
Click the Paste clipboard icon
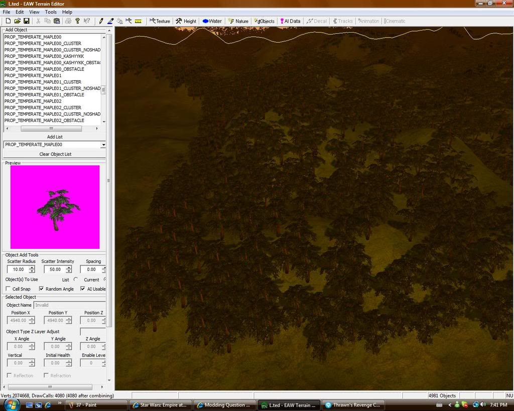click(57, 21)
